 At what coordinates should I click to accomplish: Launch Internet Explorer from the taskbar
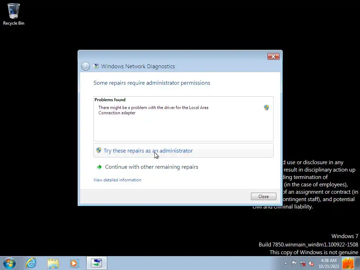point(31,263)
